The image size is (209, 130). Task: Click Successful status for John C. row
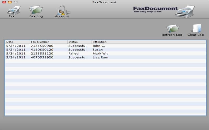pos(77,46)
